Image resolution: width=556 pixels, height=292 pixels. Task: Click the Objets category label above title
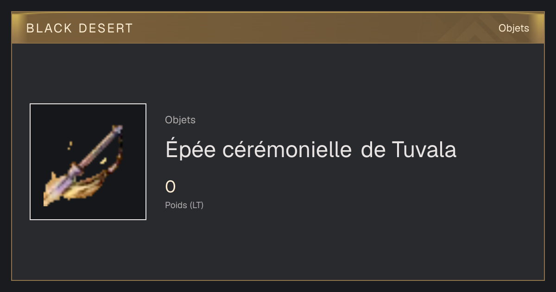pos(180,120)
